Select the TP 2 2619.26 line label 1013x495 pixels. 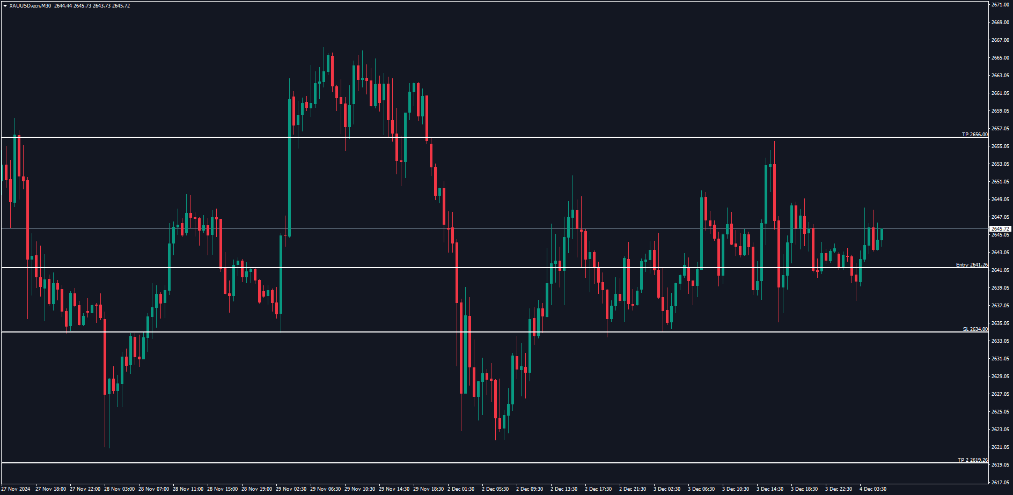click(x=972, y=460)
